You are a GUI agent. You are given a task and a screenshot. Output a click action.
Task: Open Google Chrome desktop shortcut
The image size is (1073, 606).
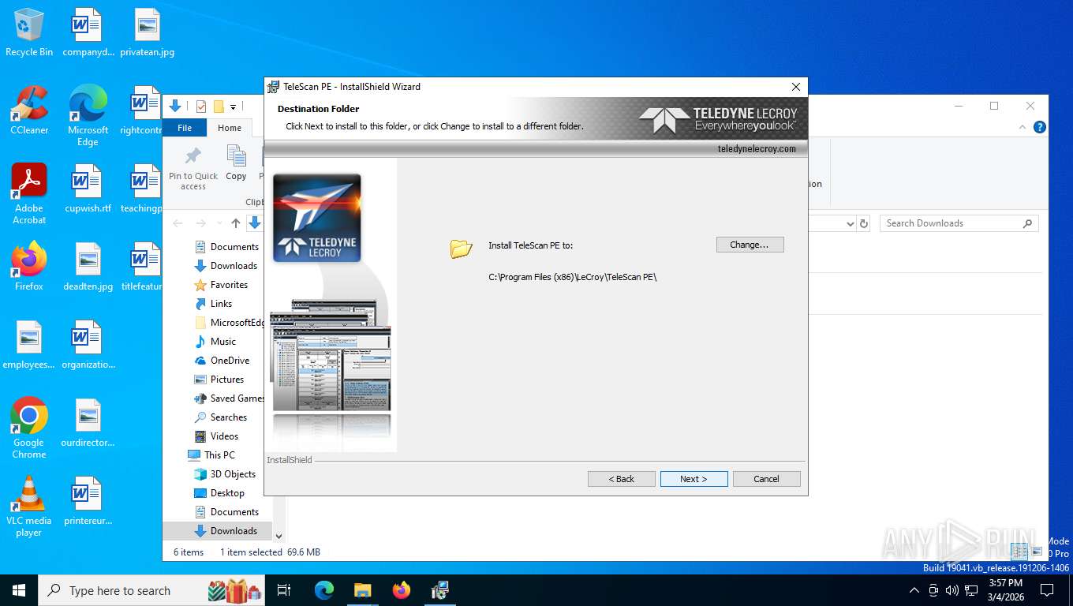[x=29, y=428]
